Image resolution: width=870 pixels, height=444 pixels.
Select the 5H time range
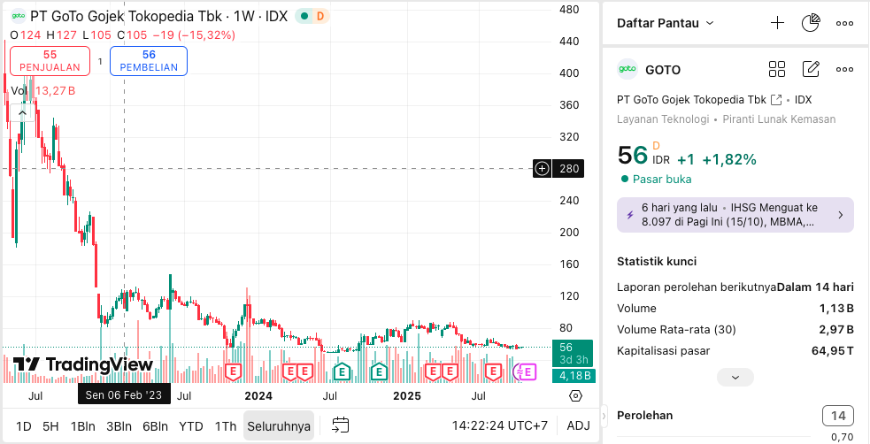click(x=50, y=426)
